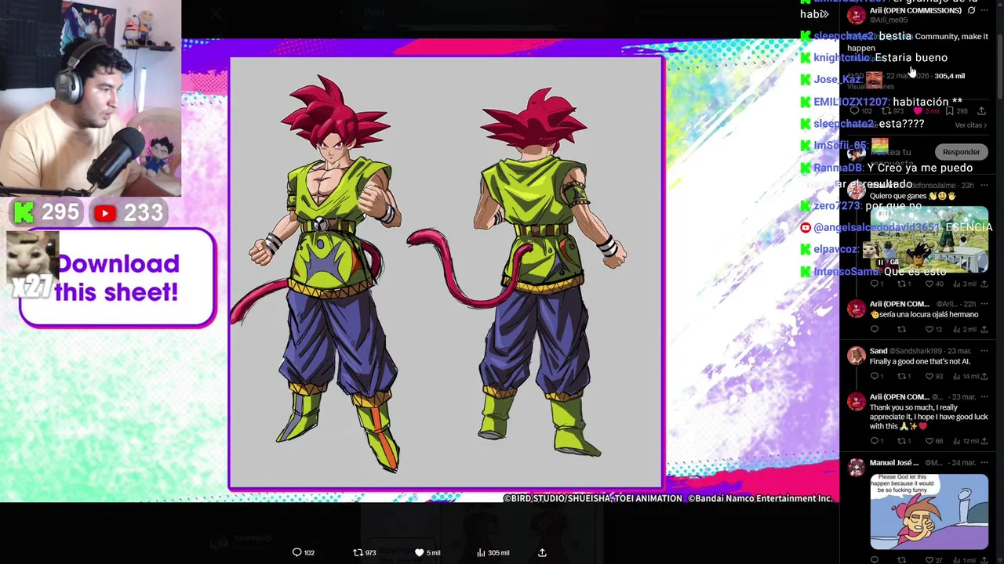
Task: Share Arii's 'Thank you so much' comment
Action: (984, 441)
